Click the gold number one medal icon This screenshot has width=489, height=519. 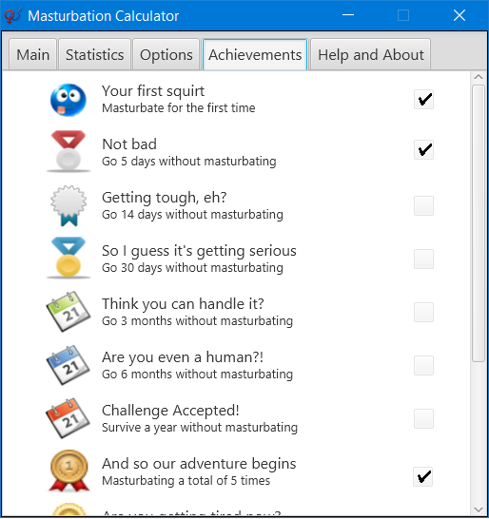pyautogui.click(x=68, y=471)
